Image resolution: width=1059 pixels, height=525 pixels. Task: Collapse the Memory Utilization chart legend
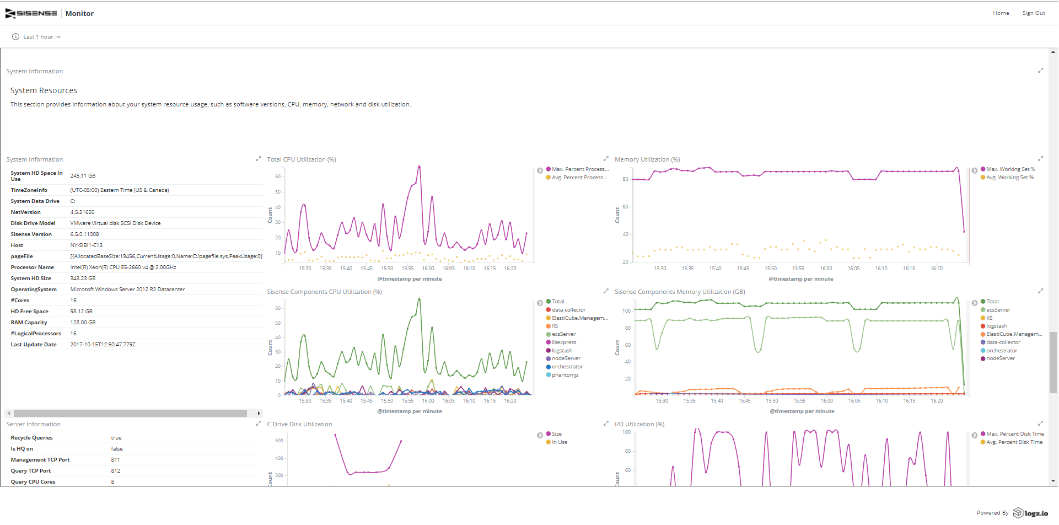tap(974, 170)
